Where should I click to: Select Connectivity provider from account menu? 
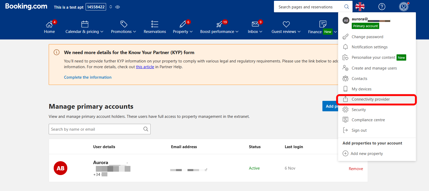click(370, 99)
